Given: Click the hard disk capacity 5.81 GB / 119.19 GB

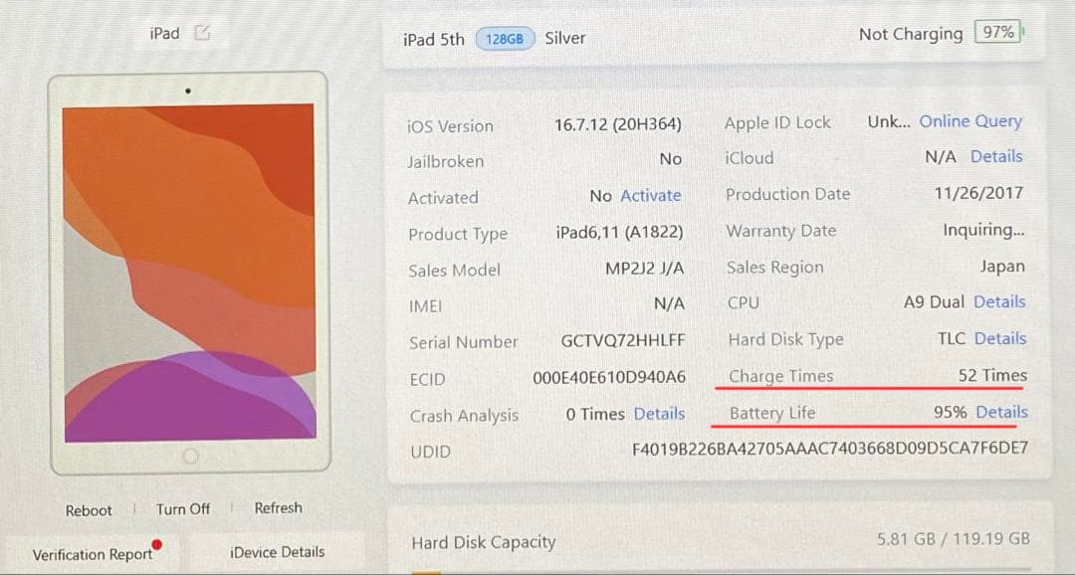Looking at the screenshot, I should tap(953, 539).
